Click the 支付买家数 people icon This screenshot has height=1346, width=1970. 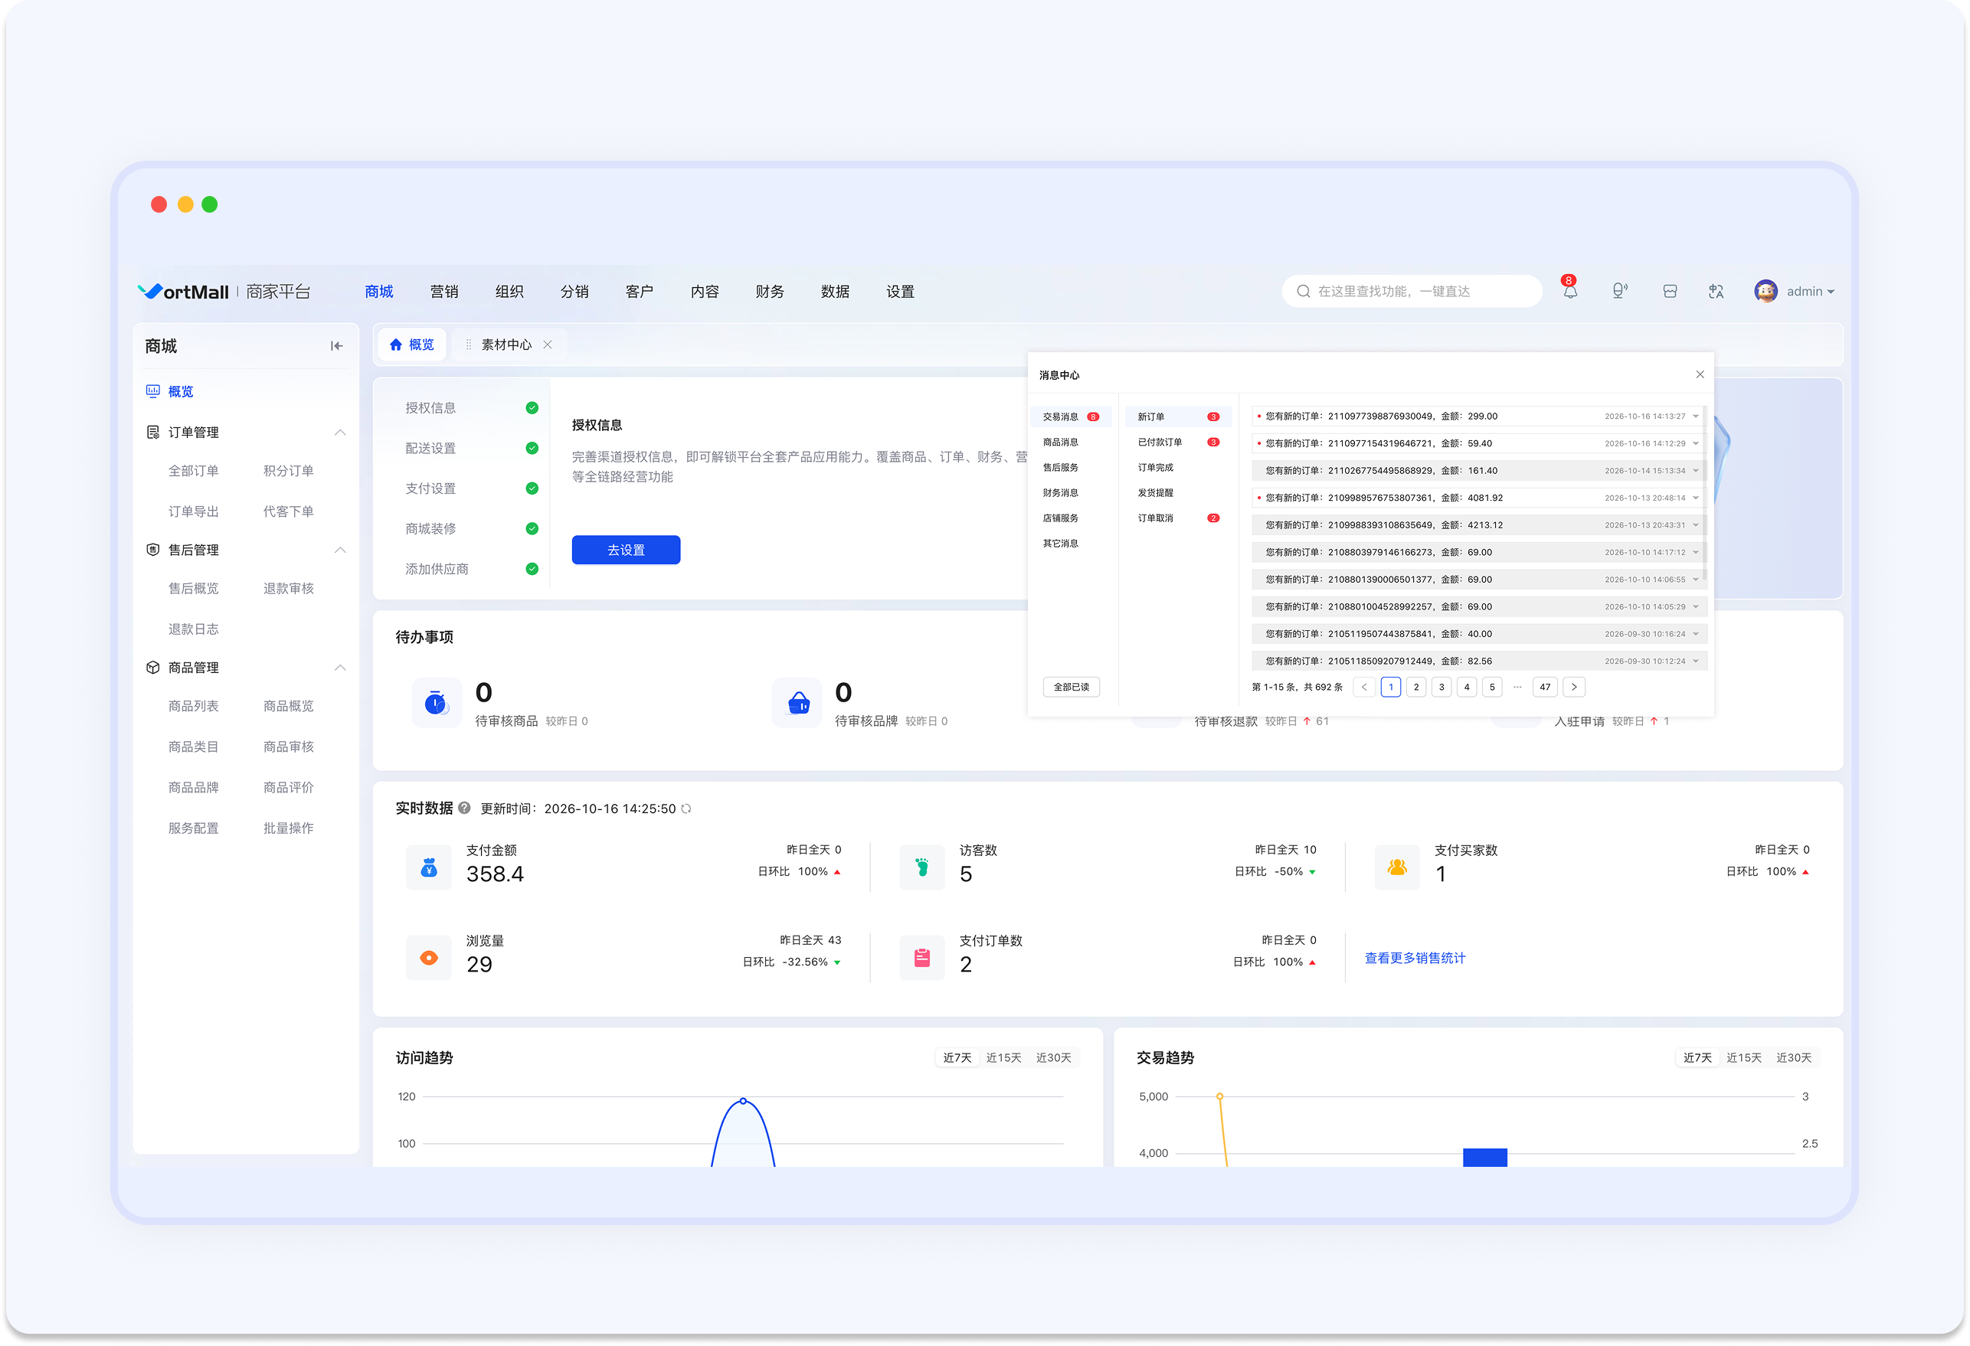pos(1397,867)
